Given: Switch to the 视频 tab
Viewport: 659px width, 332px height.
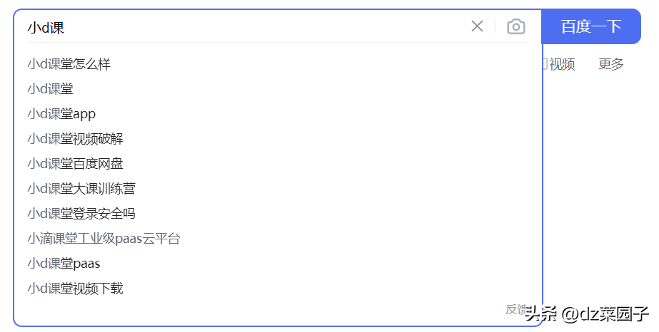Looking at the screenshot, I should pyautogui.click(x=562, y=64).
